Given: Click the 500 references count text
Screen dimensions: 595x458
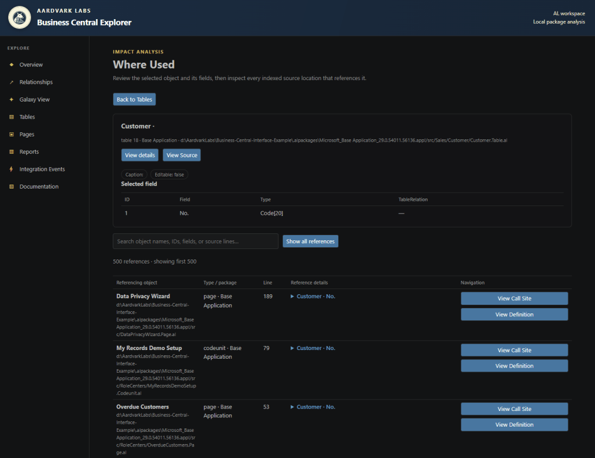Looking at the screenshot, I should point(155,262).
